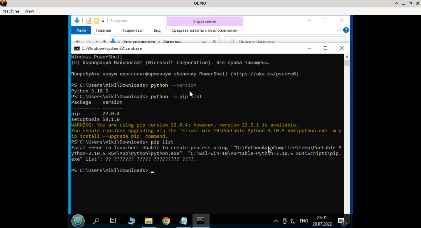Click the yellow WARNING pip version line
This screenshot has height=228, width=421.
(x=185, y=125)
